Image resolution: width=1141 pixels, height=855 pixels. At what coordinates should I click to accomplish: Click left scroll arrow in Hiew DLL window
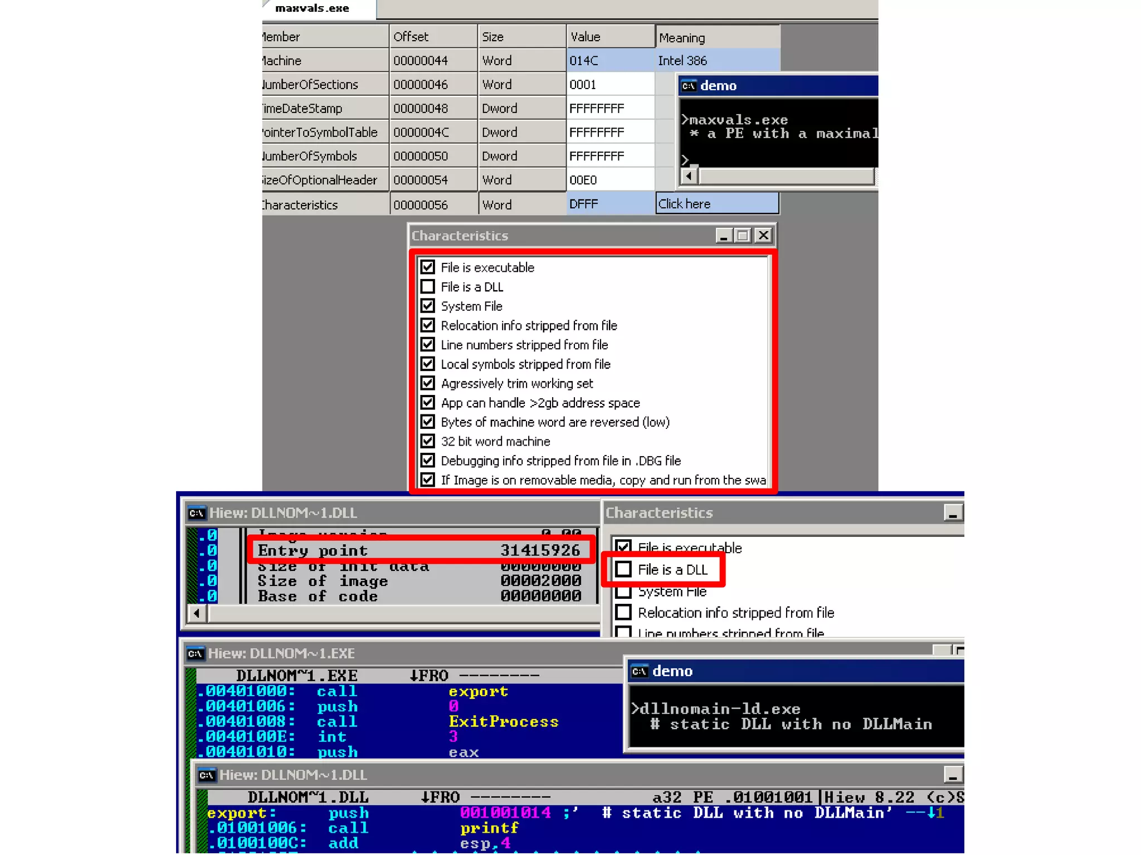point(196,613)
